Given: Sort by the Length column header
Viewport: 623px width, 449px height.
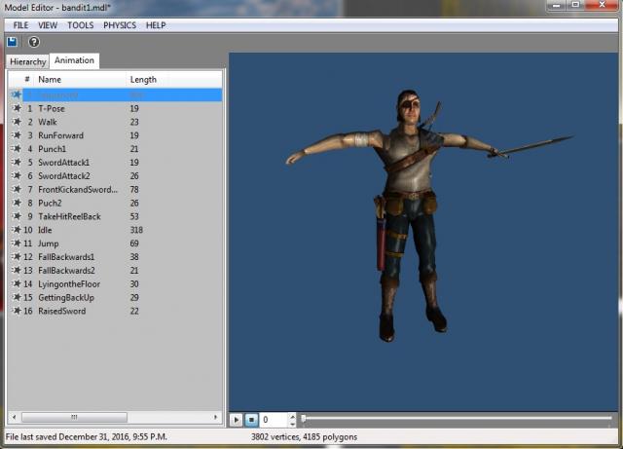Looking at the screenshot, I should pos(143,79).
